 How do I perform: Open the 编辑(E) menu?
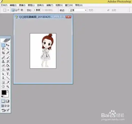point(13,5)
